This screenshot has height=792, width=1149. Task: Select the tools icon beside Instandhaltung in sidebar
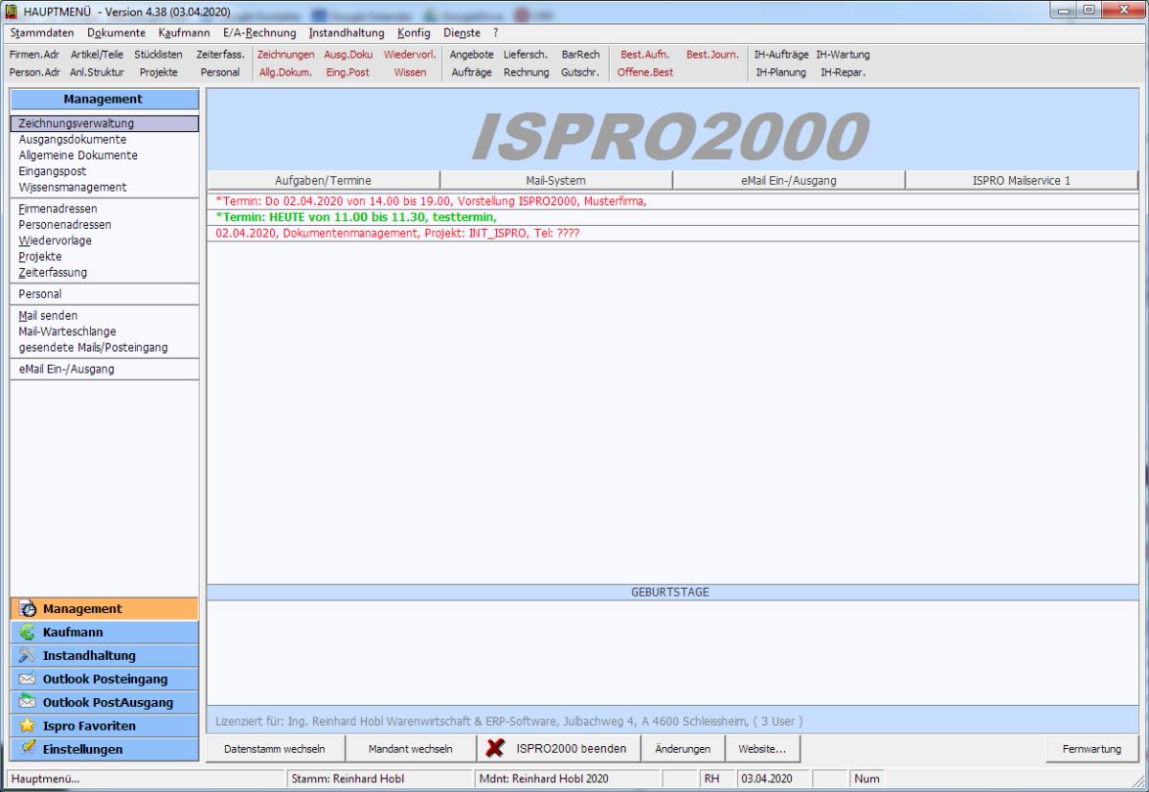click(27, 656)
